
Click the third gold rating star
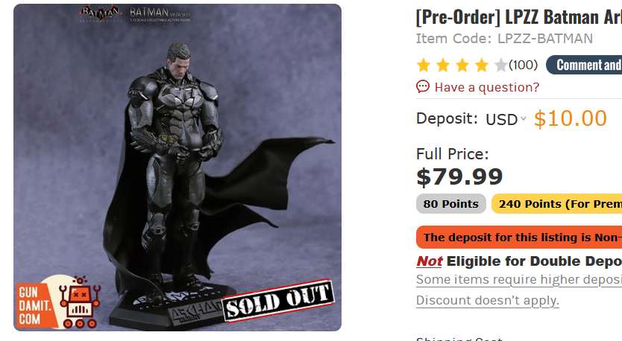click(462, 65)
